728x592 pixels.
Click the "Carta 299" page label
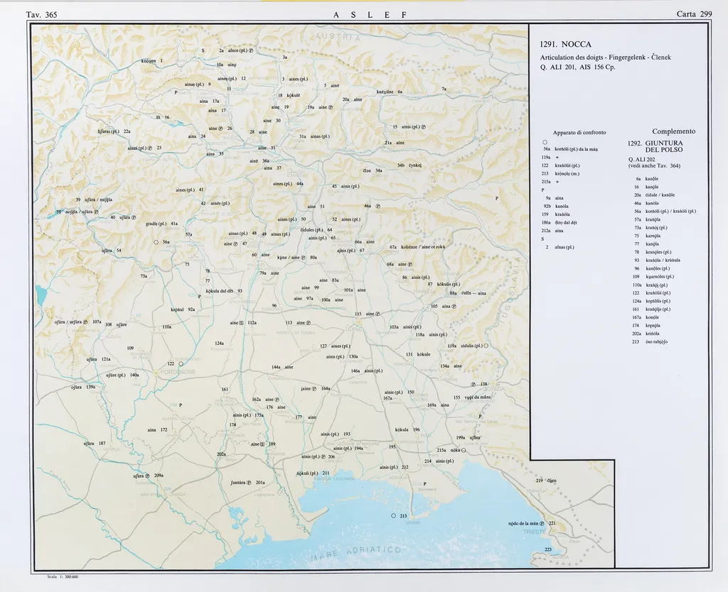pos(695,14)
